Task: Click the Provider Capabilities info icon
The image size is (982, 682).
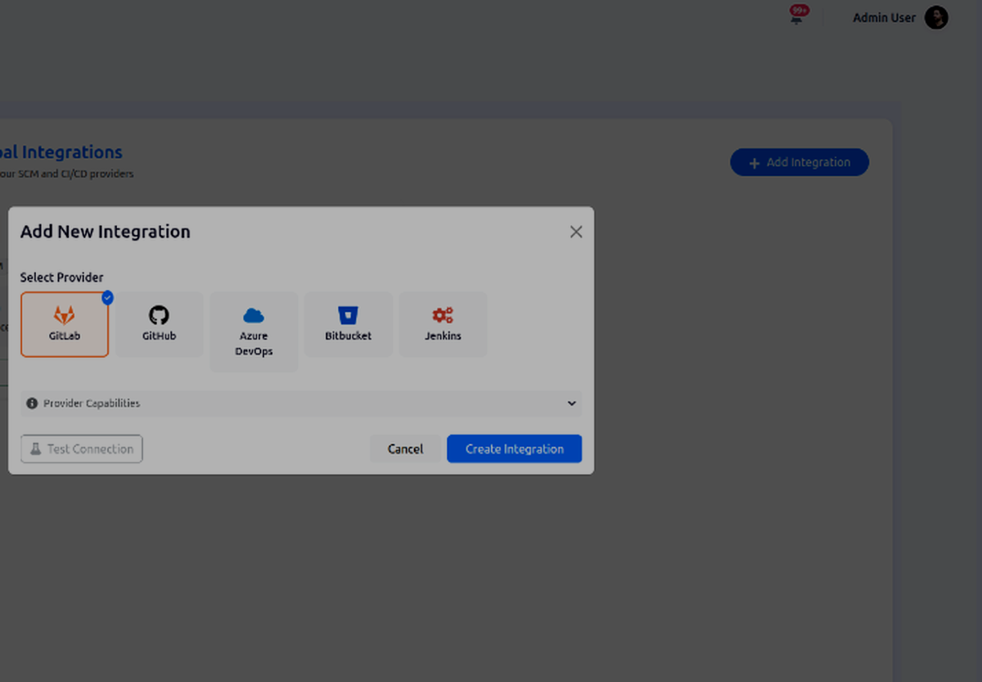Action: pos(32,404)
